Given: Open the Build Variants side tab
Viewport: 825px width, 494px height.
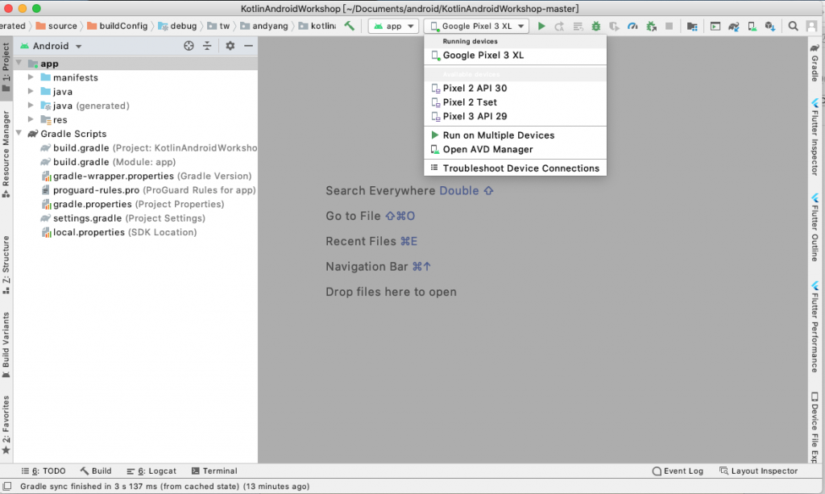Looking at the screenshot, I should tap(6, 345).
